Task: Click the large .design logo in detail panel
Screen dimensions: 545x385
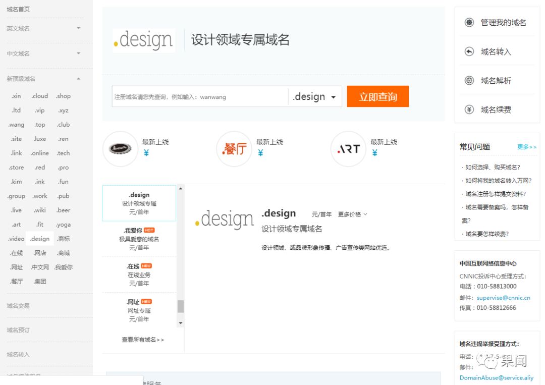Action: coord(225,219)
